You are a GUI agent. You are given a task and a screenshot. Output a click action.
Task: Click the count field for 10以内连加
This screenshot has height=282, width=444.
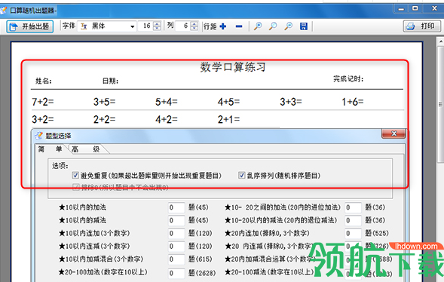[176, 234]
